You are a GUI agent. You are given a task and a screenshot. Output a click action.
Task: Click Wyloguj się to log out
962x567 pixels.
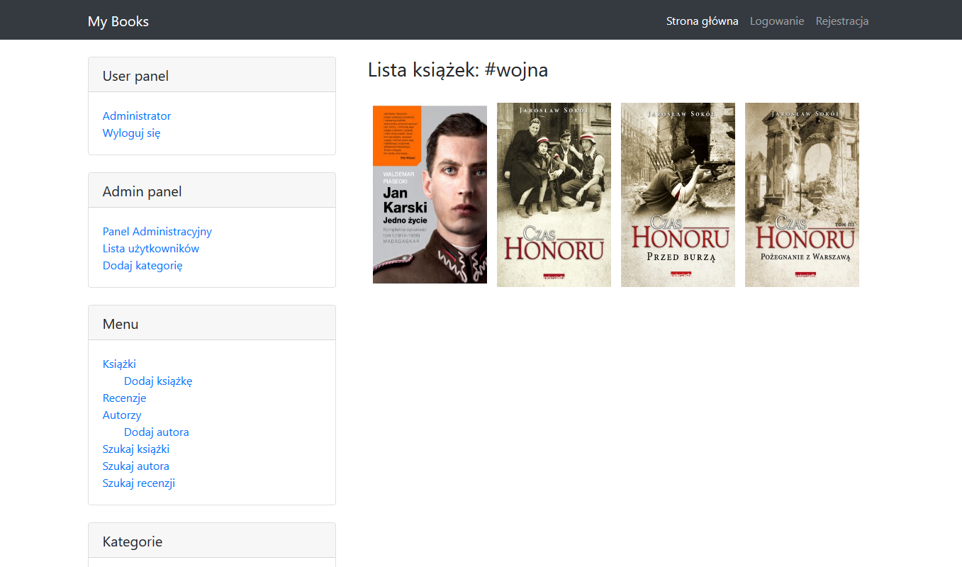(x=131, y=133)
